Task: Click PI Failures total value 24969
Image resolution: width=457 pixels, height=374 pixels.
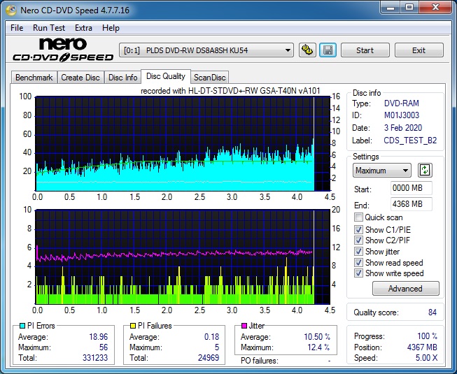Action: [x=209, y=358]
